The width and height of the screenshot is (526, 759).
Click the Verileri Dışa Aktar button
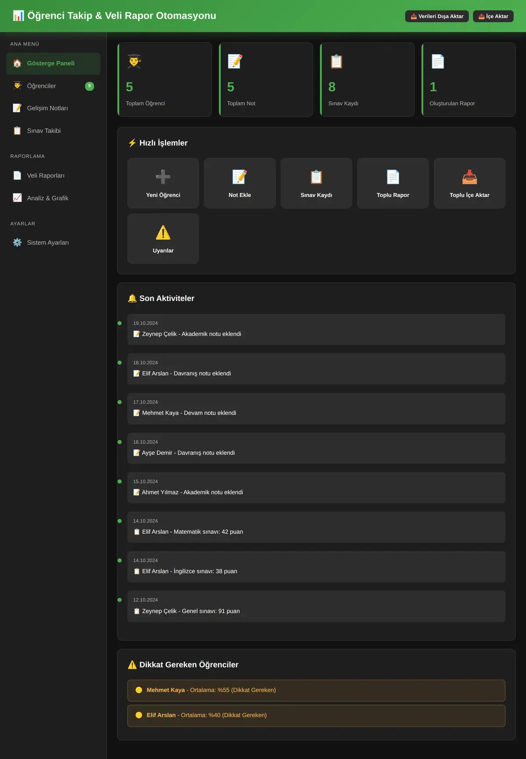437,16
